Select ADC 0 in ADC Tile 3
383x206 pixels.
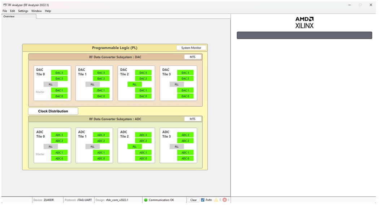pos(185,158)
